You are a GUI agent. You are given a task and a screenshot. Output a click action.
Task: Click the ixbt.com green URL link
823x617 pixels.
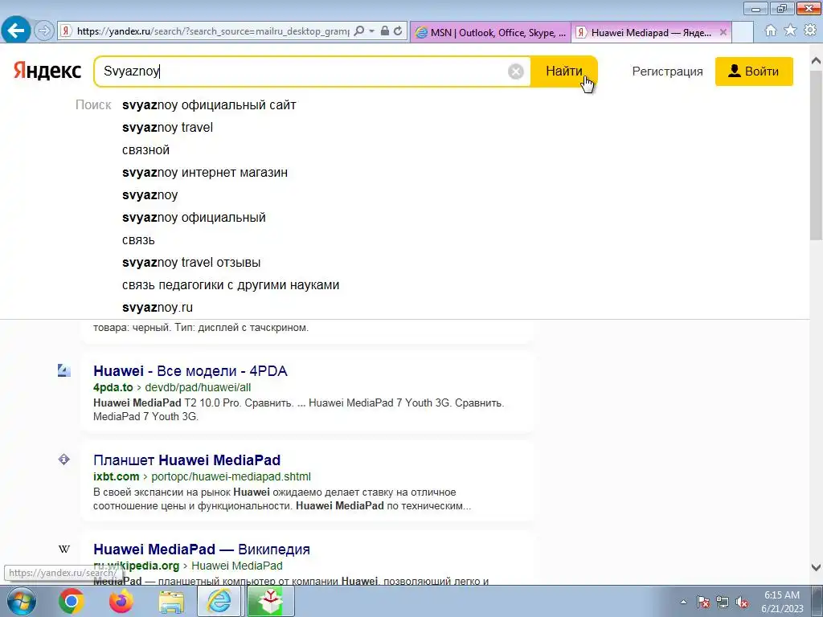116,477
